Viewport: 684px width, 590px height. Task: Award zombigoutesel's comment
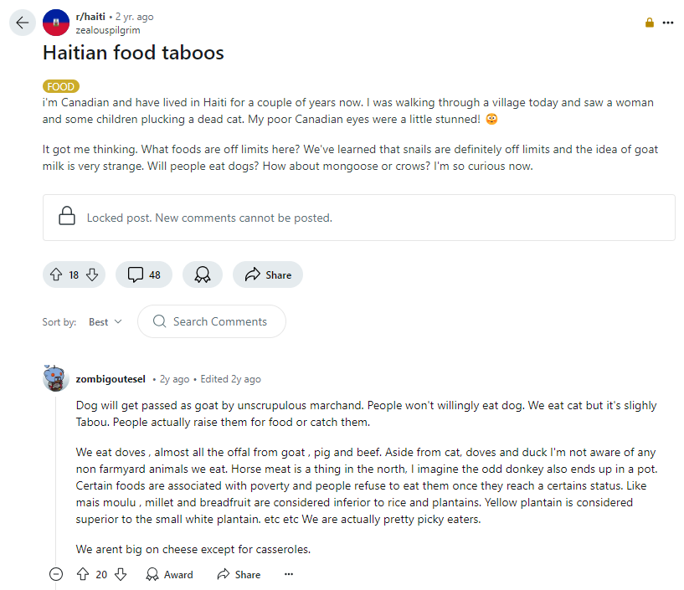[x=169, y=574]
